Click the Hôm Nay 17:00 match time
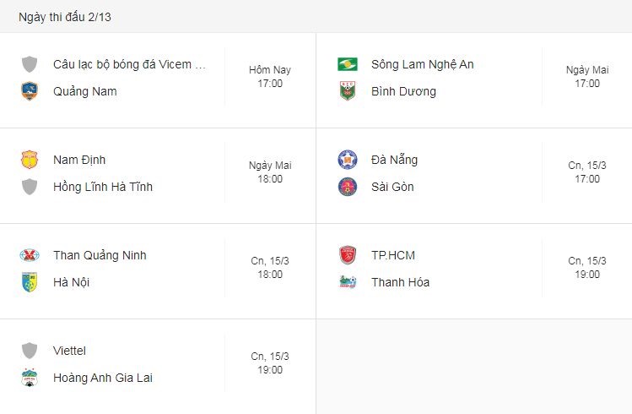Screen dimensions: 632x414 coord(270,77)
